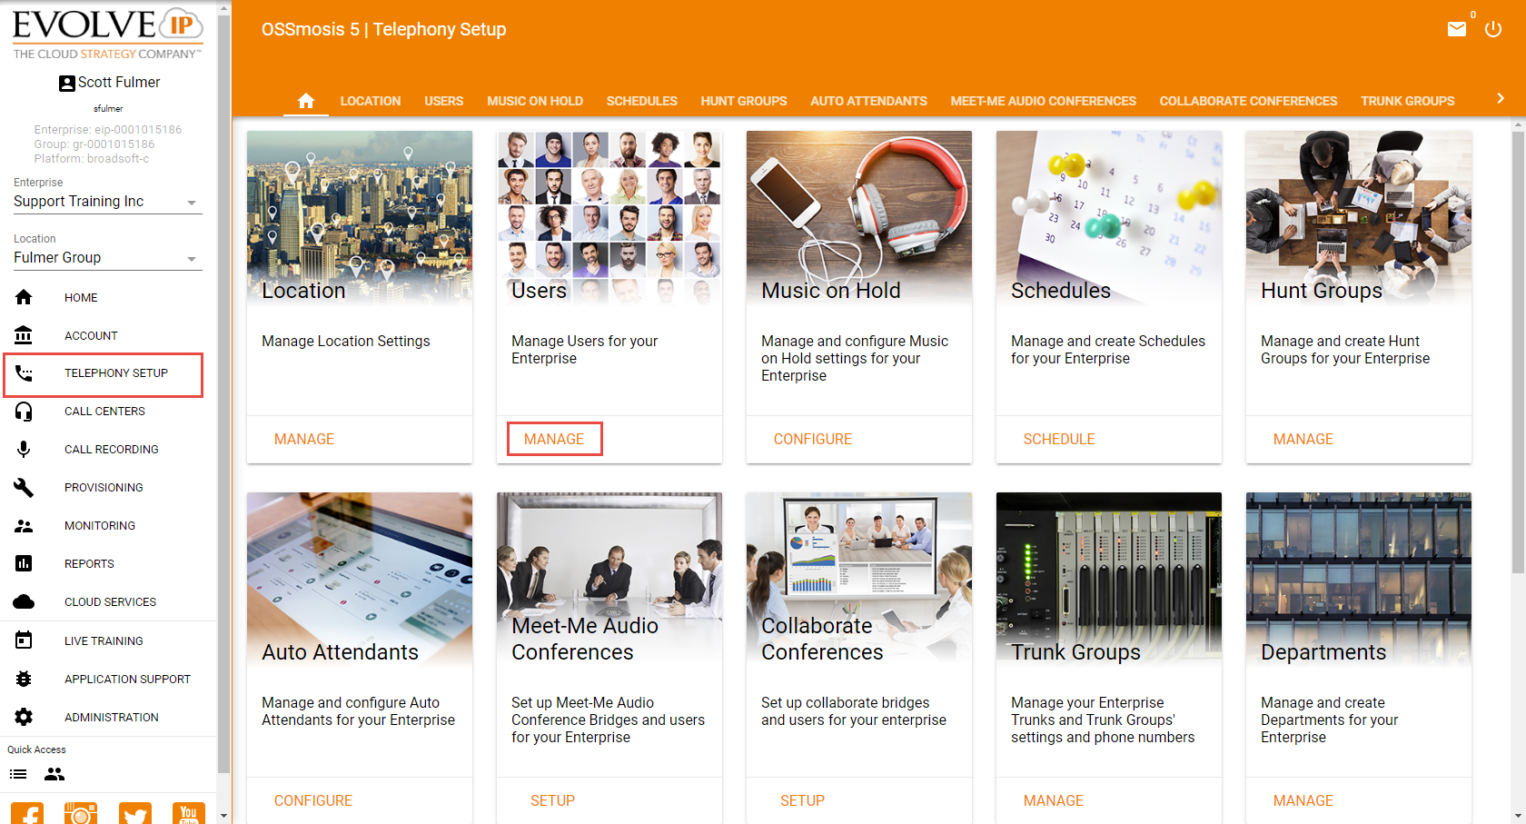Click the Call Recording microphone icon
The image size is (1526, 824).
24,450
